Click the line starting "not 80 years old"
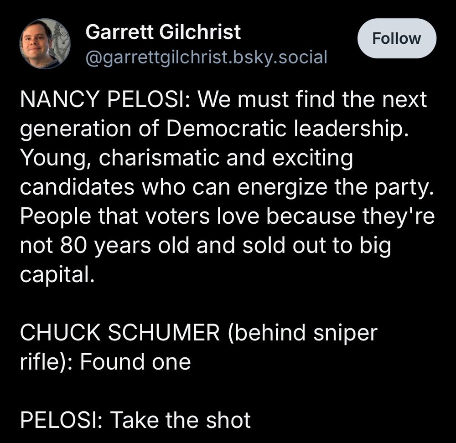456x443 pixels. (205, 246)
